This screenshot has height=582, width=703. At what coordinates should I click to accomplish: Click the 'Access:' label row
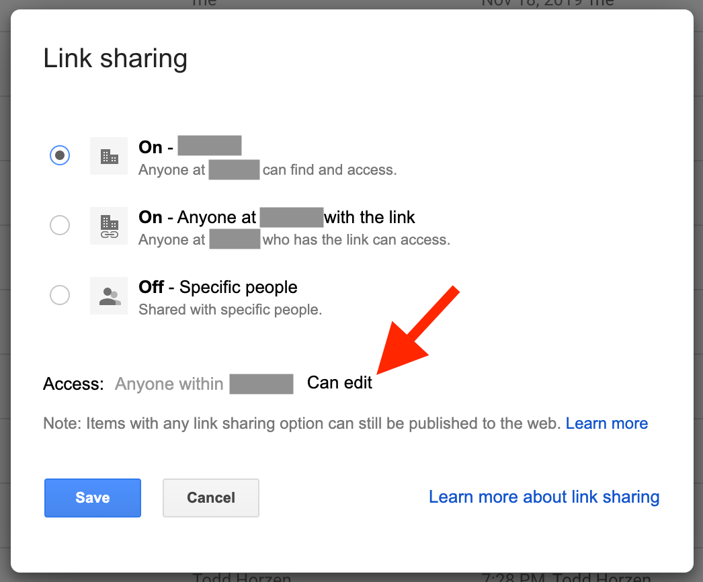pyautogui.click(x=74, y=383)
